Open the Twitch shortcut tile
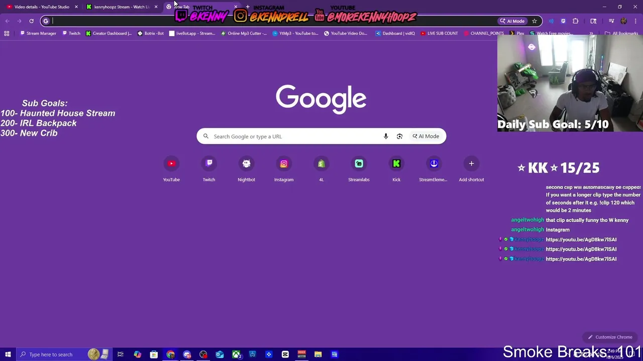The height and width of the screenshot is (361, 643). [209, 169]
